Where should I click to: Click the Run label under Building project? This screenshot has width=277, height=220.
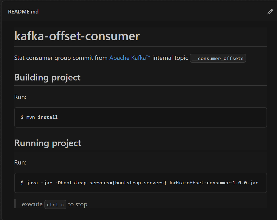(x=20, y=97)
